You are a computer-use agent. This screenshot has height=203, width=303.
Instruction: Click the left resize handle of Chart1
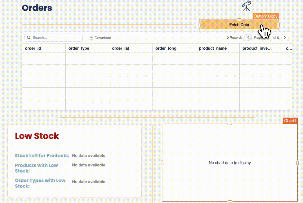[x=162, y=163]
